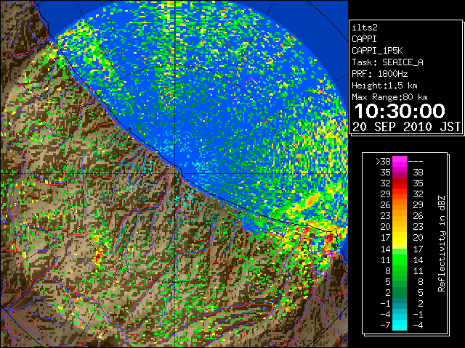Viewport: 465px width, 348px height.
Task: Select the 'CAPPI_1P5K' product name text
Action: [377, 51]
